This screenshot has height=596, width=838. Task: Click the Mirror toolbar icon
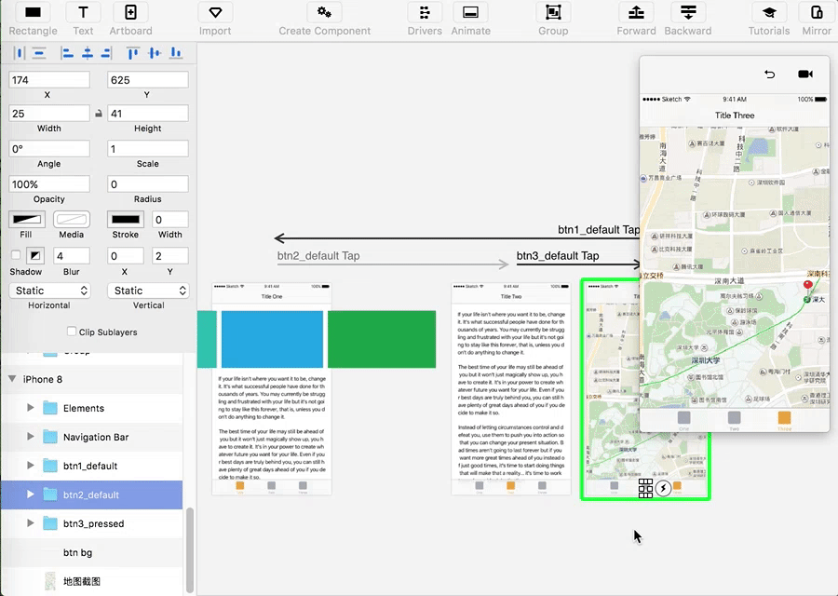click(816, 13)
